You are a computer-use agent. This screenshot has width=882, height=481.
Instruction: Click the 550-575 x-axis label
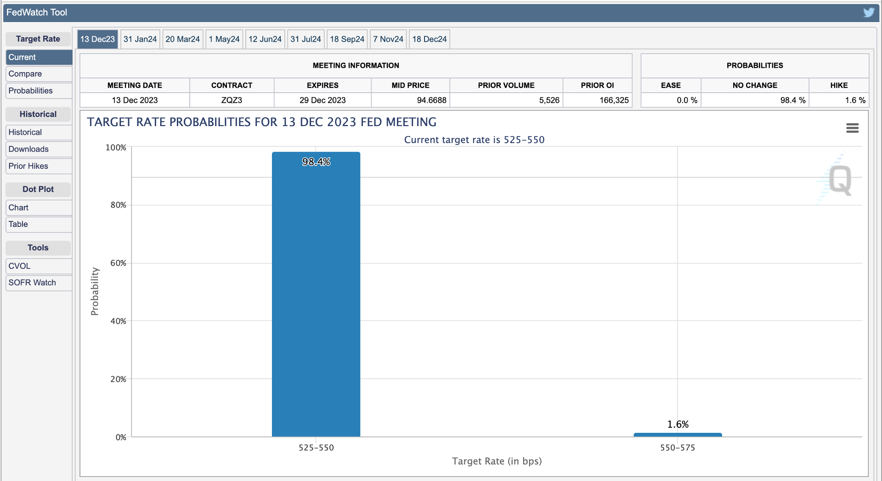coord(678,448)
